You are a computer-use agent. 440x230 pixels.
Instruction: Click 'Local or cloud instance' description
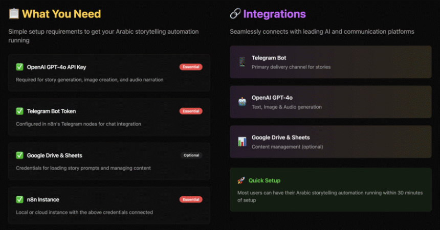point(84,212)
